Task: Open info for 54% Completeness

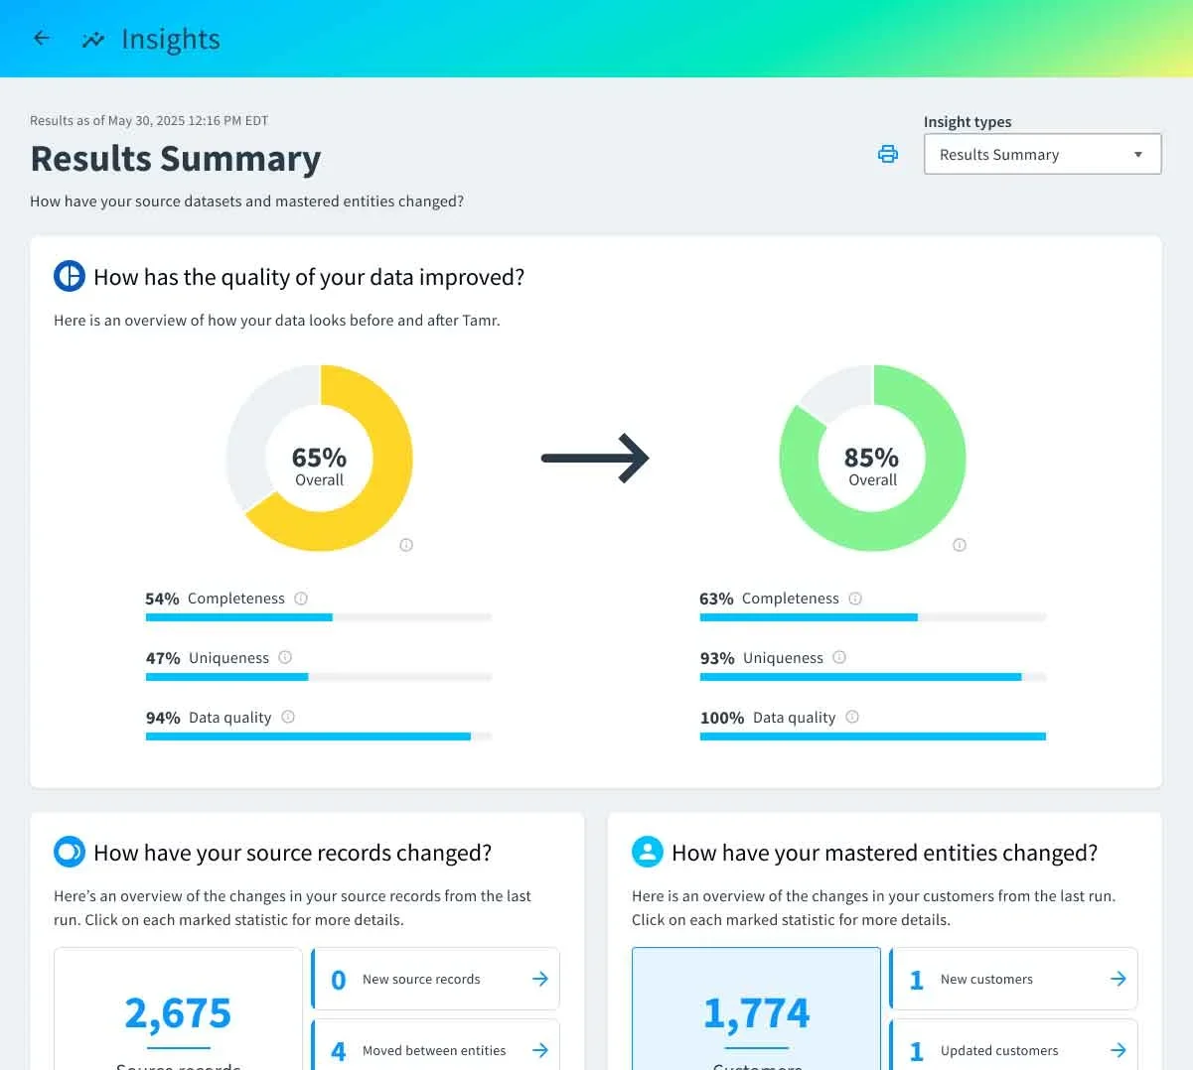Action: [x=301, y=599]
